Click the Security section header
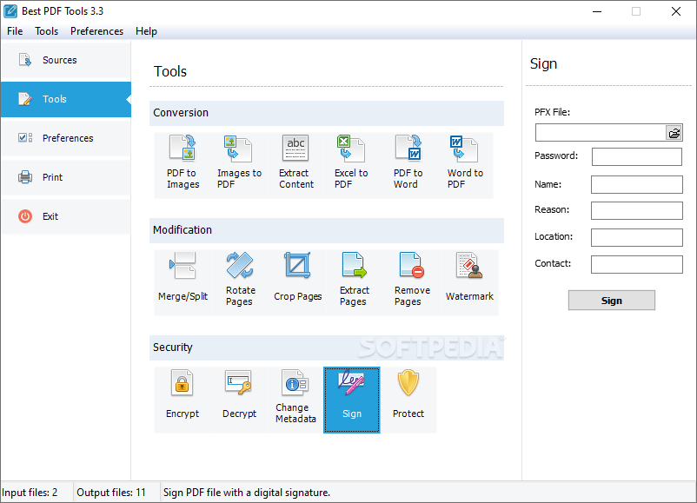Viewport: 697px width, 503px height. click(327, 347)
